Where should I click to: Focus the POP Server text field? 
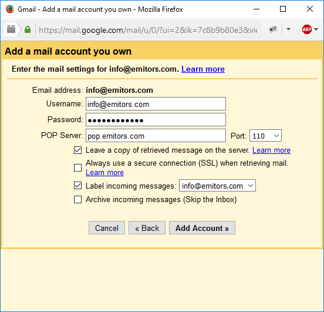tap(156, 136)
